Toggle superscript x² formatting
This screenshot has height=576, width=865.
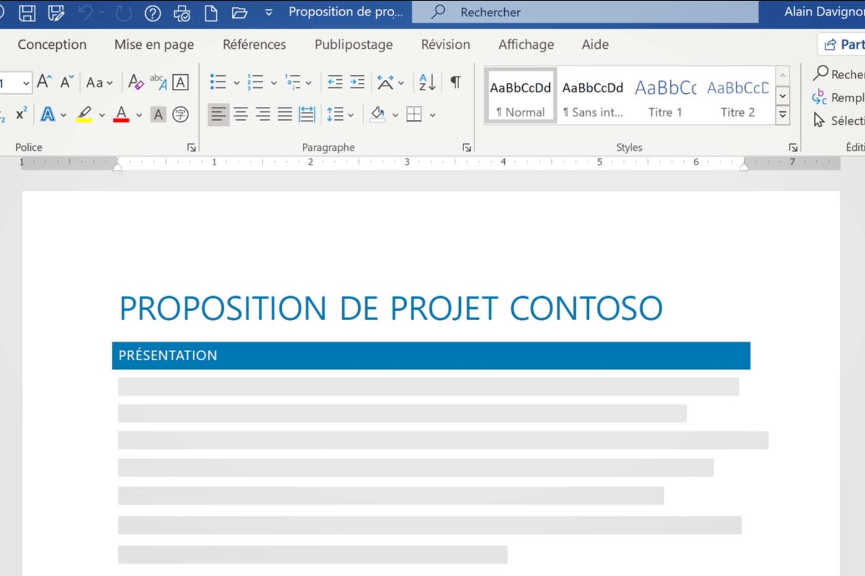[x=22, y=114]
